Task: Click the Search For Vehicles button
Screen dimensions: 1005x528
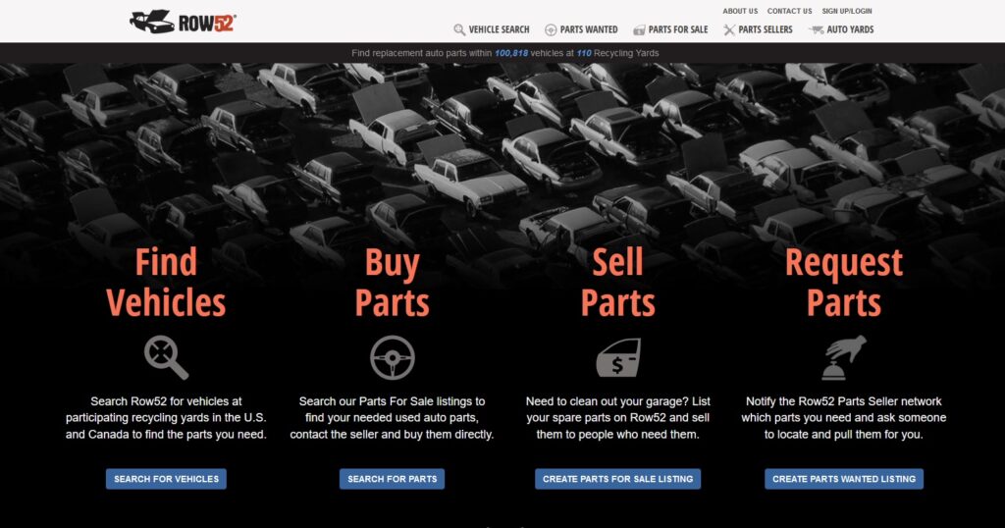Action: coord(166,479)
